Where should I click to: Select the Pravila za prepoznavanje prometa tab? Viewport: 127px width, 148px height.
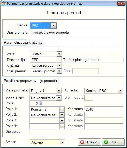pos(31,81)
